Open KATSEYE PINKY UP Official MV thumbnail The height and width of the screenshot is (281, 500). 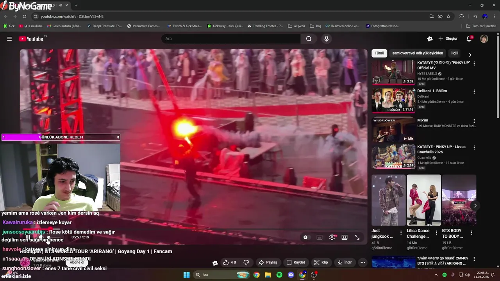pyautogui.click(x=393, y=72)
